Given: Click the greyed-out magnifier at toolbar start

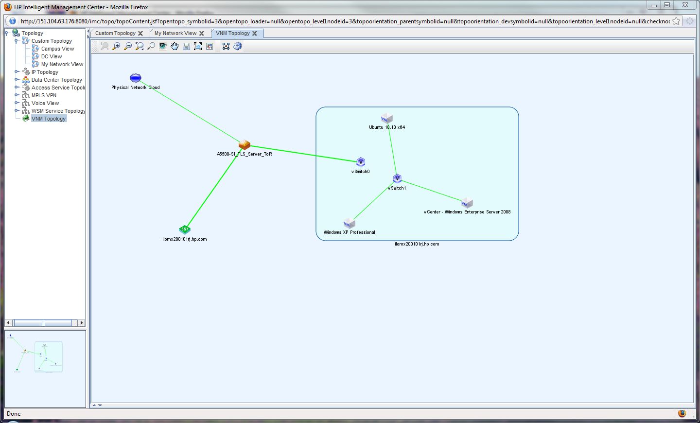Looking at the screenshot, I should click(x=105, y=46).
